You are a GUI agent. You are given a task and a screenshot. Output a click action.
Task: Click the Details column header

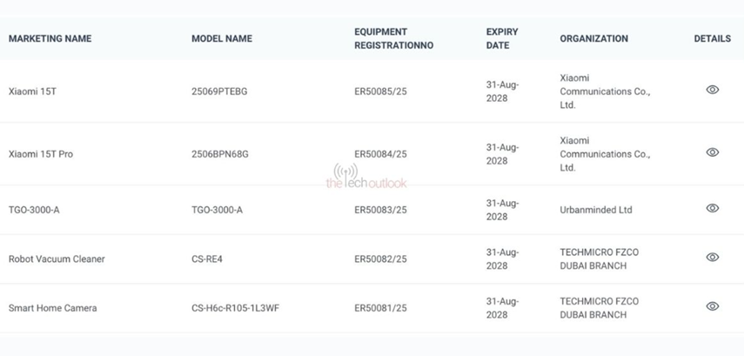[x=712, y=38]
